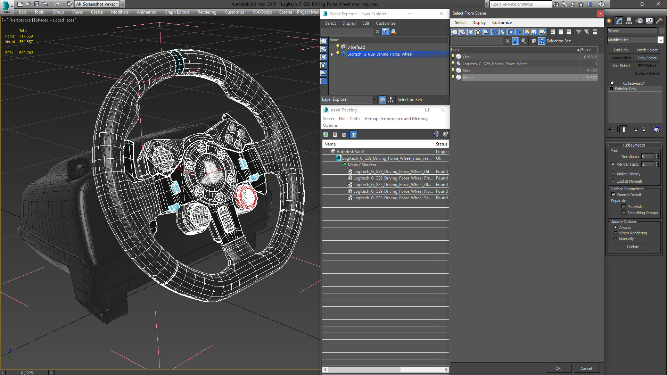Open the Hierarchy command panel tab
The width and height of the screenshot is (667, 375).
tap(629, 21)
